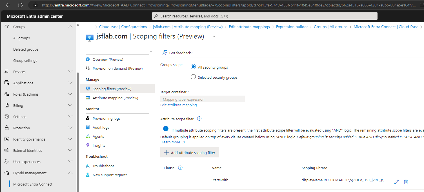This screenshot has width=424, height=192.
Task: Collapse the Groups section
Action: [70, 27]
